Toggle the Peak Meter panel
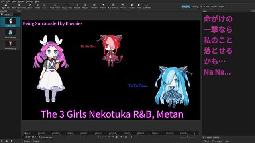Viewport: 255px width, 143px height. 55,6
